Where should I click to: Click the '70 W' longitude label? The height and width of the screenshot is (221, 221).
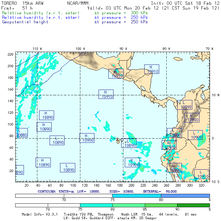tap(209, 49)
